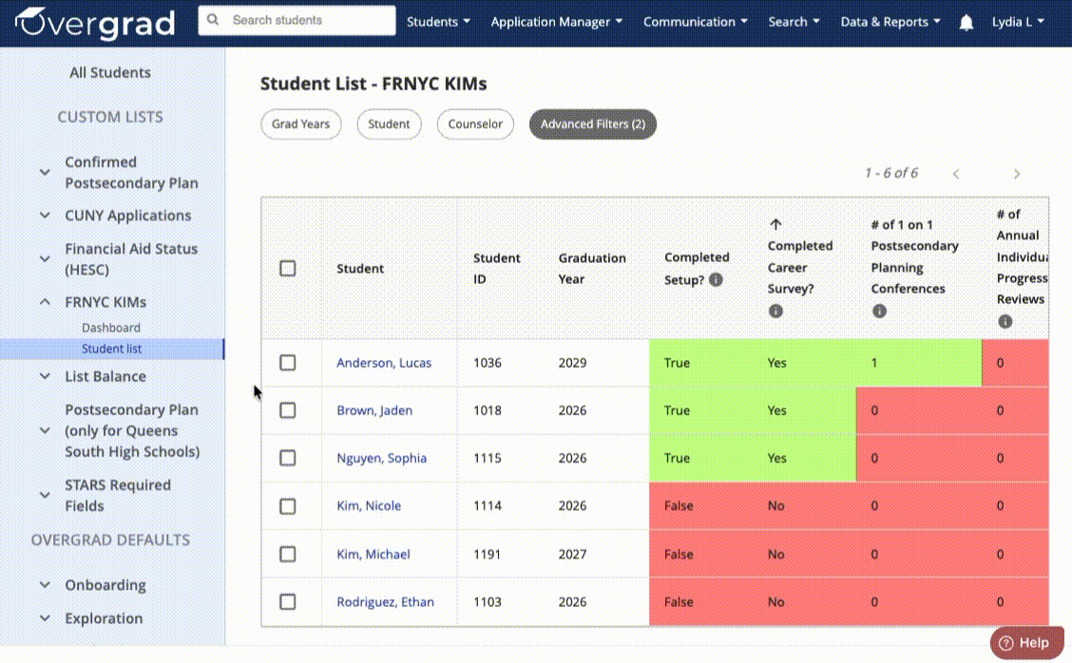Open the notifications bell

(966, 23)
